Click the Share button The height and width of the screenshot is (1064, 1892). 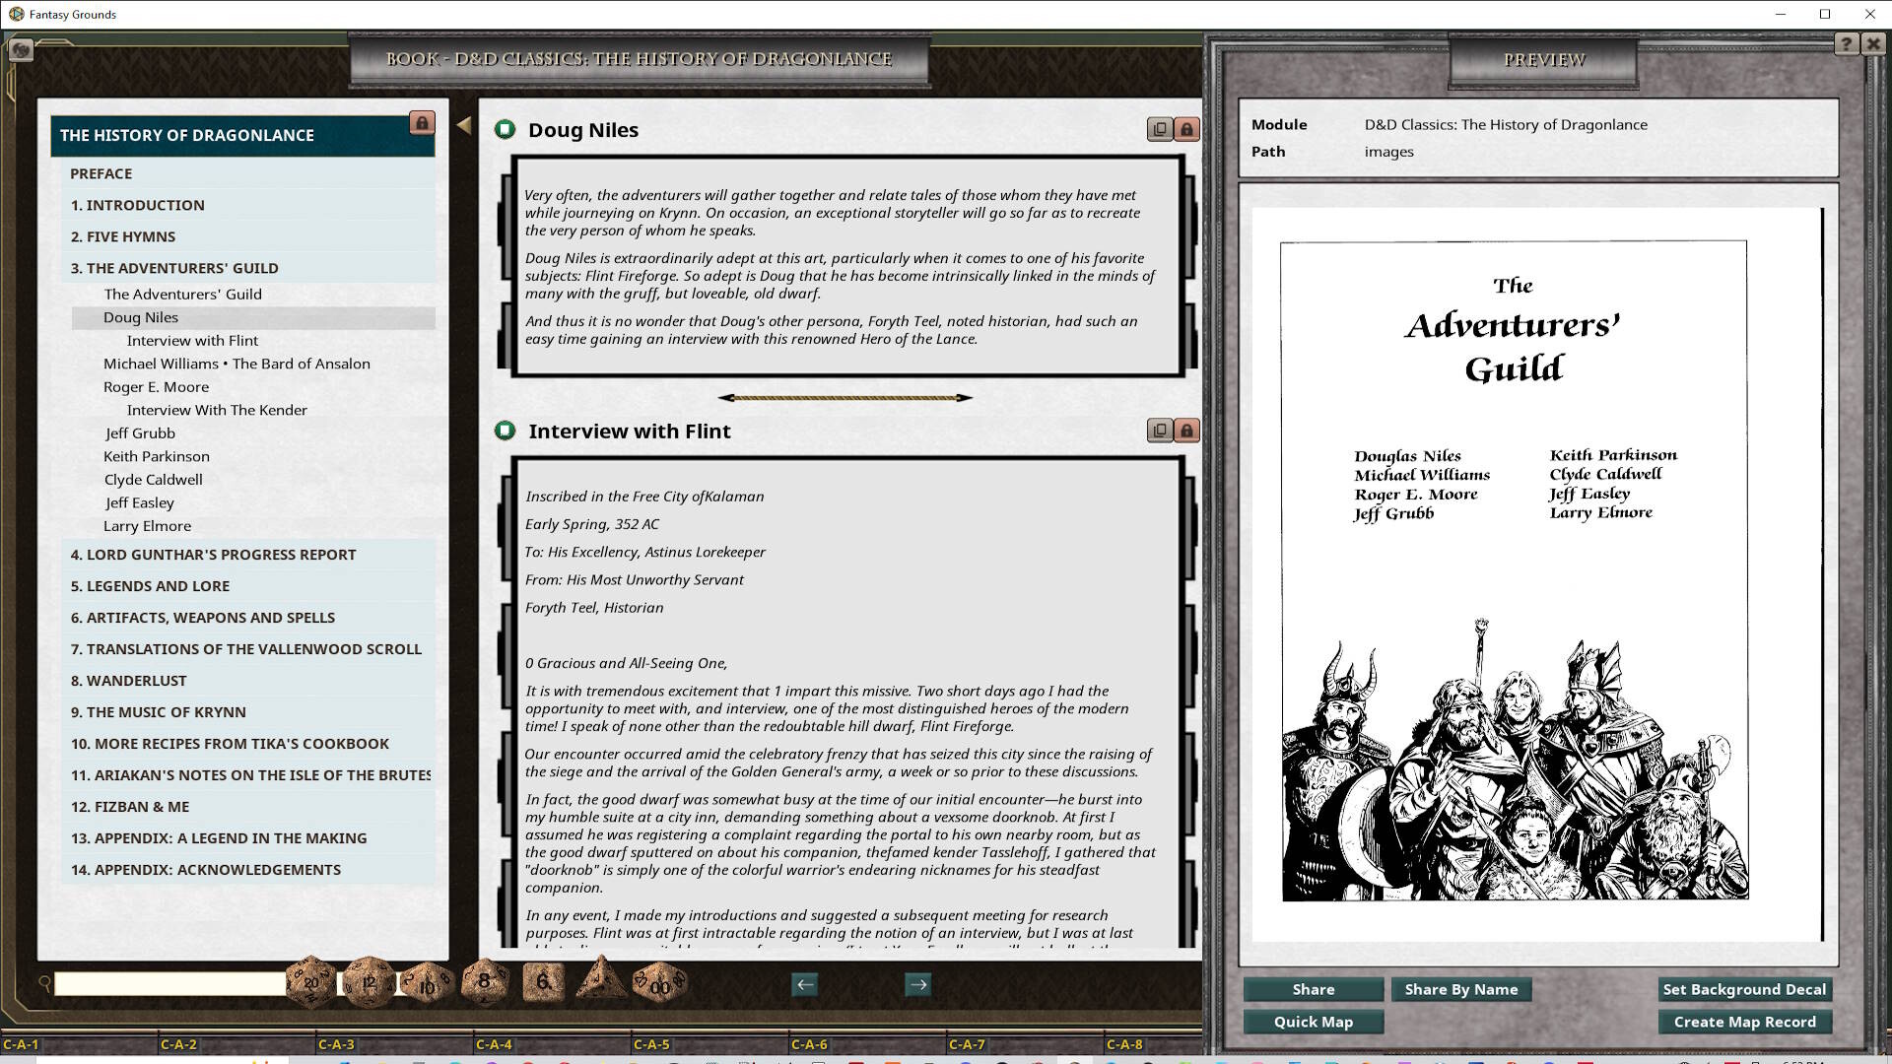[x=1314, y=989]
